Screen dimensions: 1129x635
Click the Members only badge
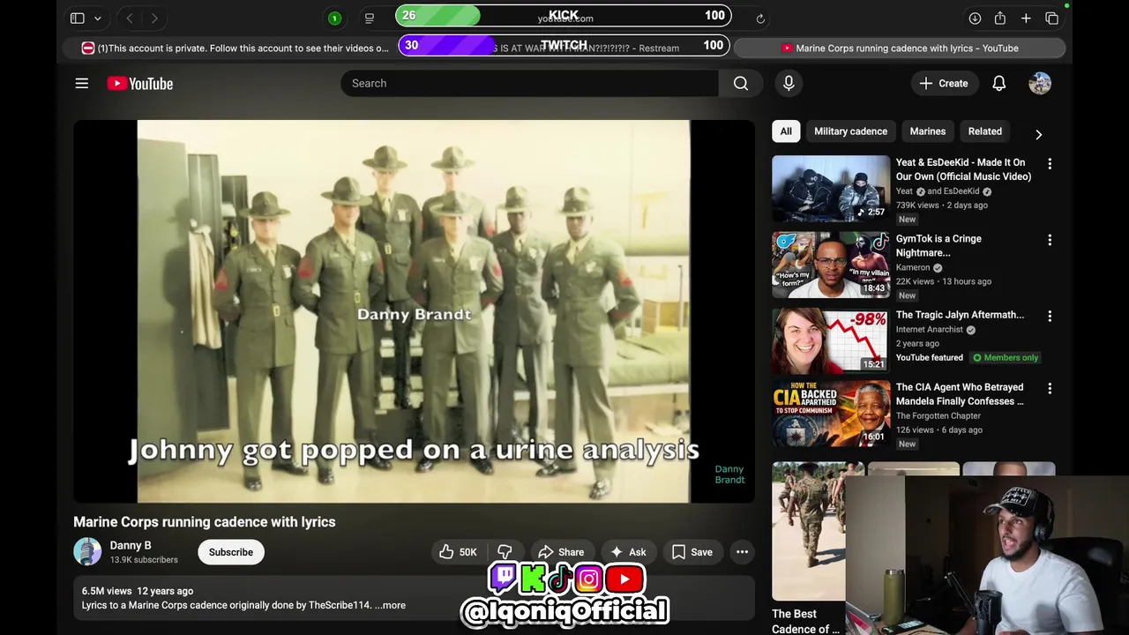click(1006, 357)
